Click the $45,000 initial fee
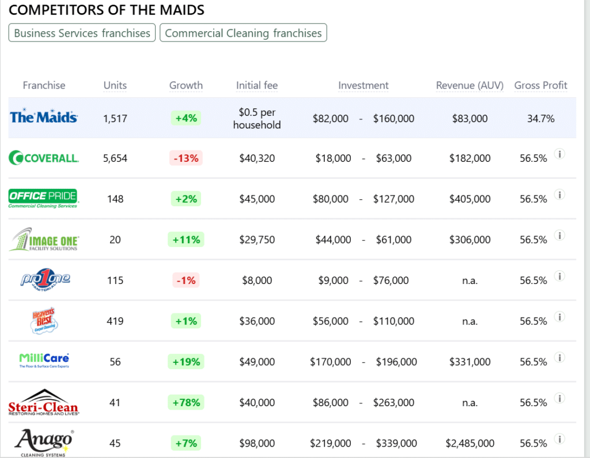 (x=257, y=199)
